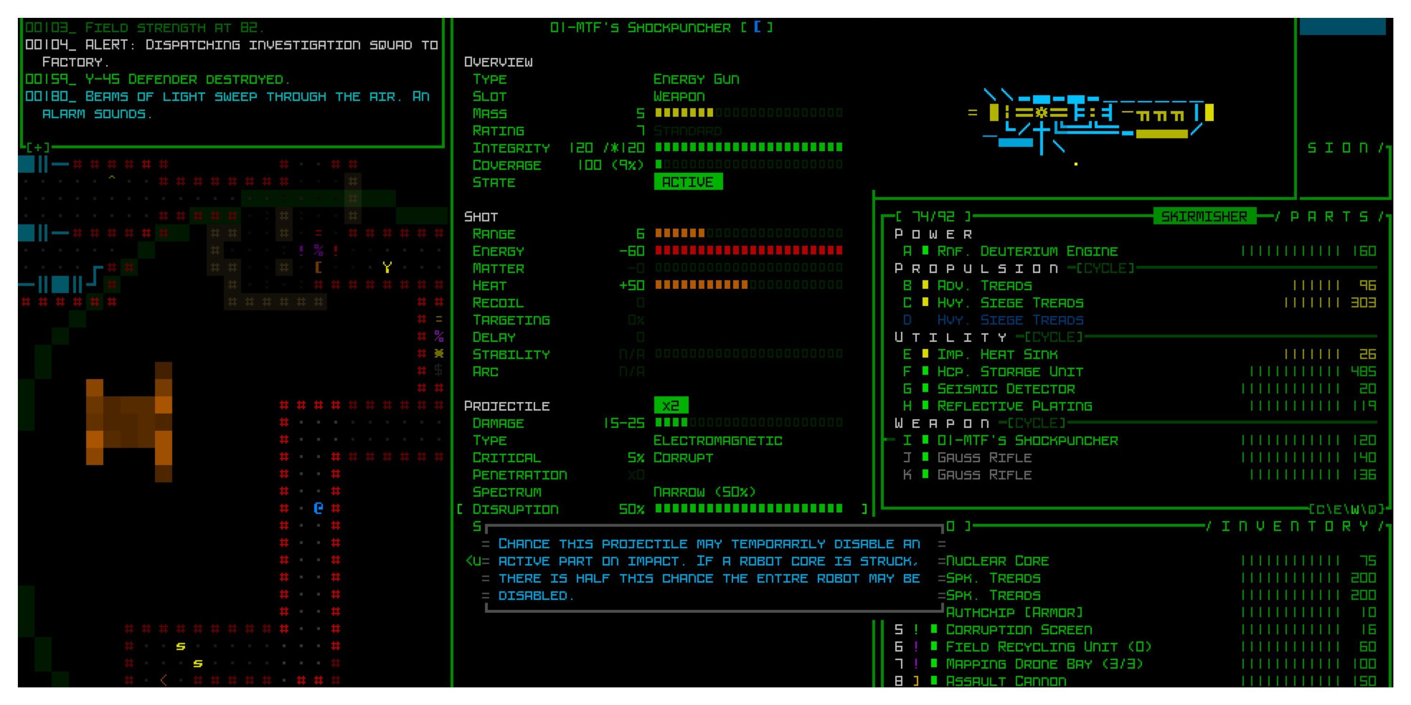The image size is (1411, 705).
Task: Select first Spk. Treads in inventory
Action: (993, 578)
